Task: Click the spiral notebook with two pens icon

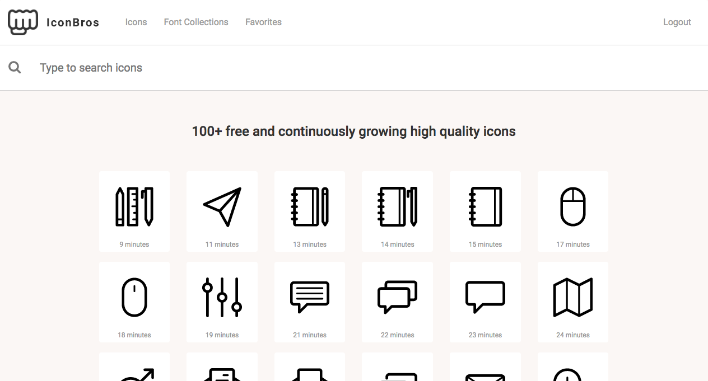Action: pos(397,206)
